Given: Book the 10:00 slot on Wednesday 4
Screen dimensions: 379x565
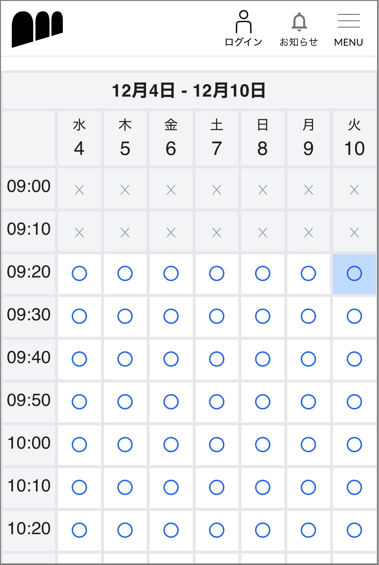Looking at the screenshot, I should pos(79,445).
